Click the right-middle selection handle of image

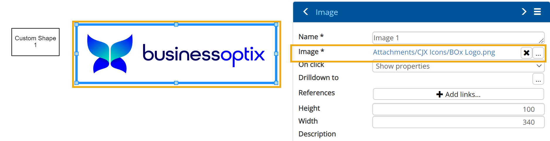276,54
